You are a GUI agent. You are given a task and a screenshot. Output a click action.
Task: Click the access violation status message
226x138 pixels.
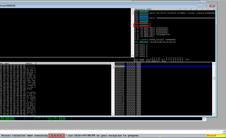70,135
